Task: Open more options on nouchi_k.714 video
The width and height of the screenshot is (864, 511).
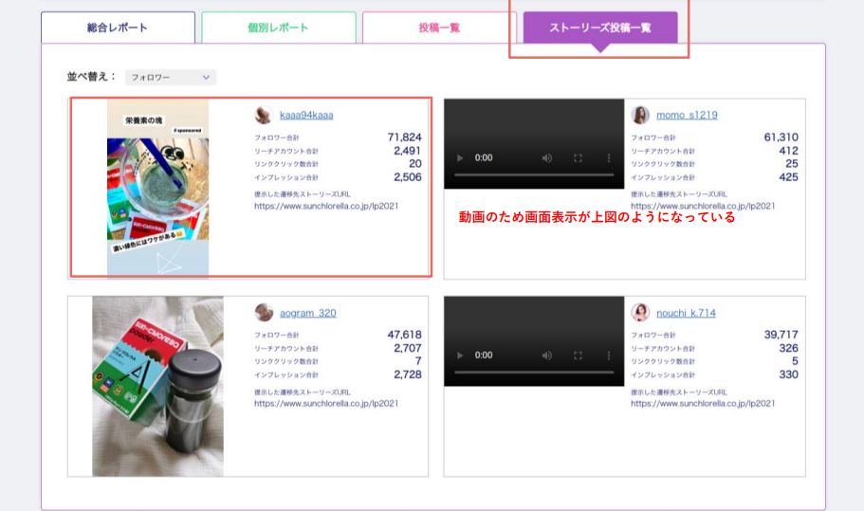Action: click(x=609, y=356)
